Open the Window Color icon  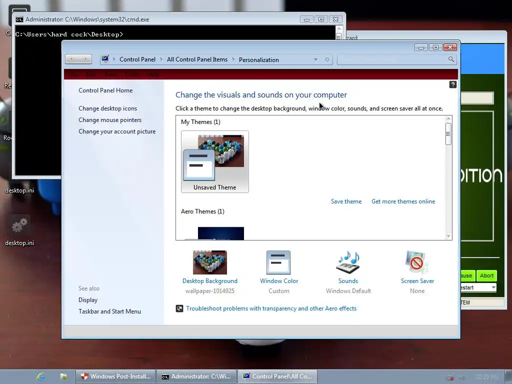278,262
